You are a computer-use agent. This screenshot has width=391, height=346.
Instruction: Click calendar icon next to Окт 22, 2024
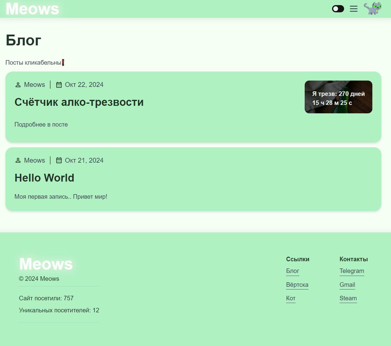[59, 85]
